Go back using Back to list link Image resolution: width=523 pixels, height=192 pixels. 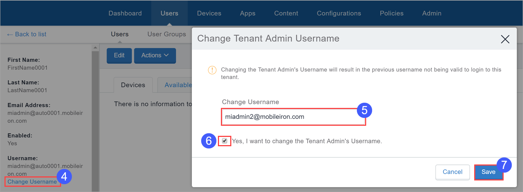tap(26, 34)
